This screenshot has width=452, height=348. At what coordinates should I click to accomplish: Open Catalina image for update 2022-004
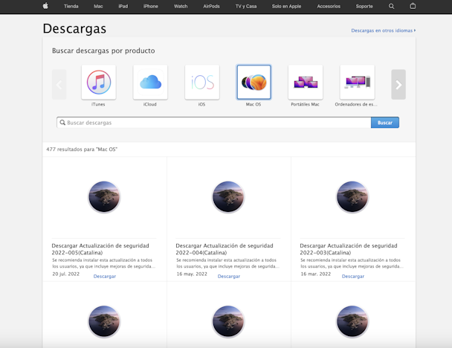(x=228, y=197)
